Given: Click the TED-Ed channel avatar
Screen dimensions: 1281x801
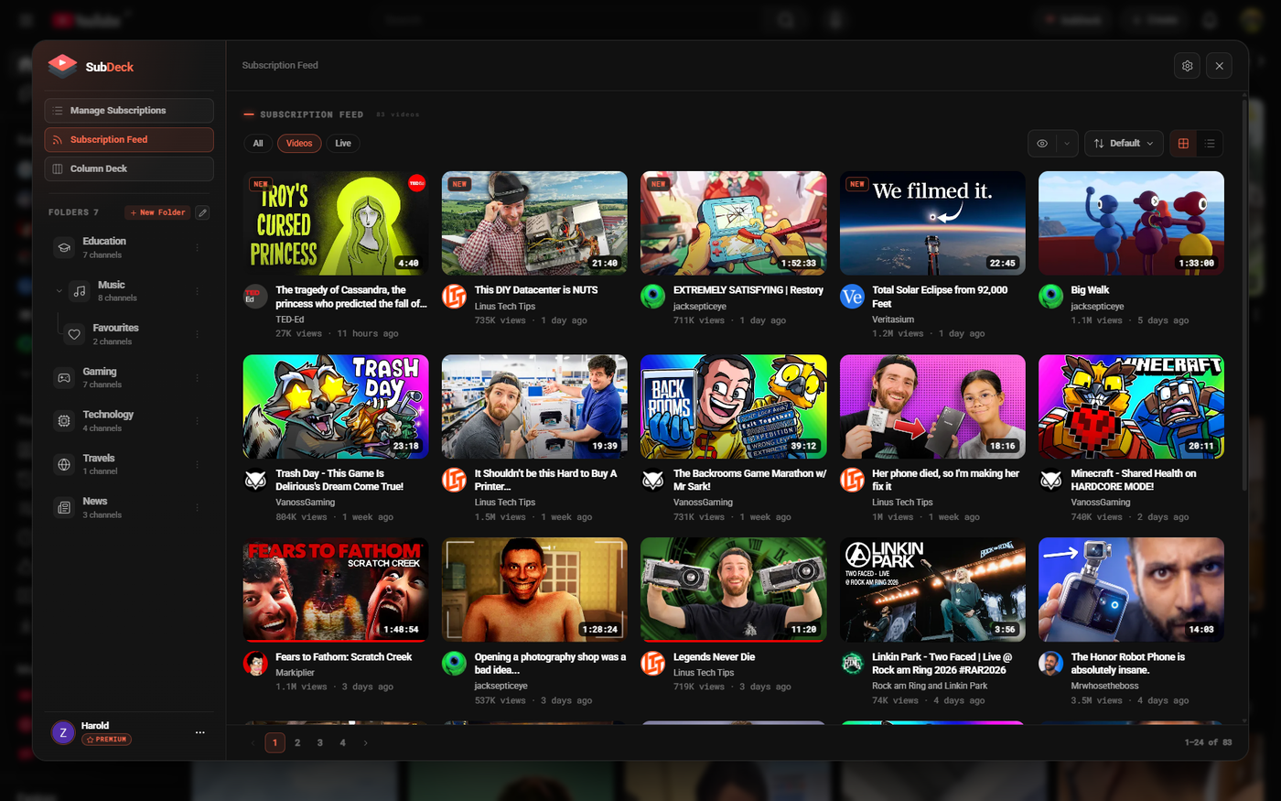Looking at the screenshot, I should coord(255,296).
